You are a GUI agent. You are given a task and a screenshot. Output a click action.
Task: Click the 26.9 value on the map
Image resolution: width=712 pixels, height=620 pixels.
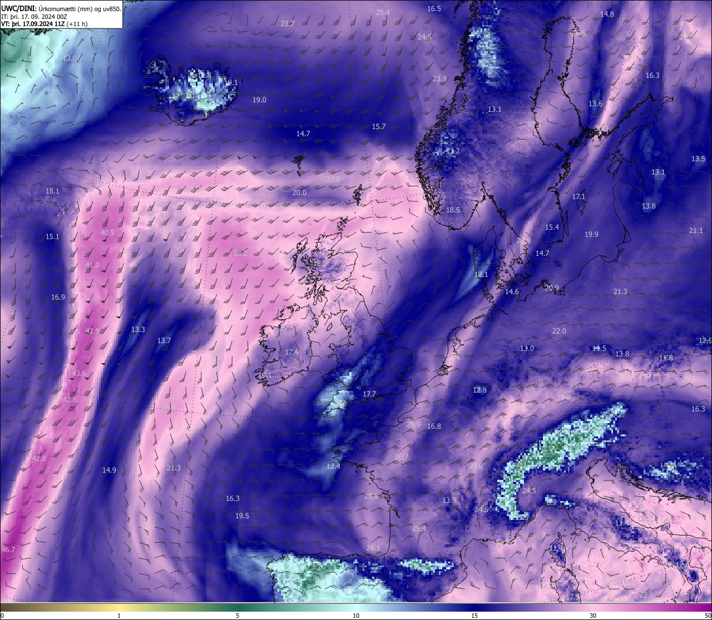[x=413, y=424]
